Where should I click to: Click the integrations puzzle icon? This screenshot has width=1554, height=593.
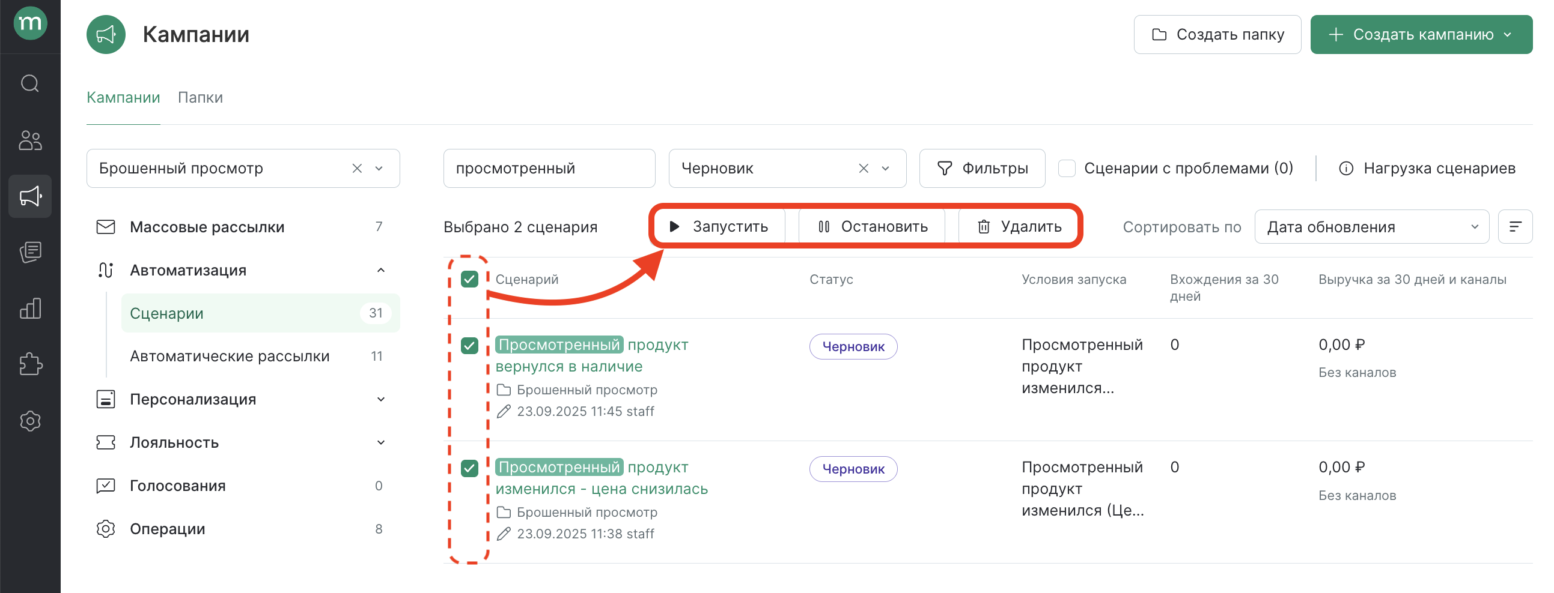(30, 364)
